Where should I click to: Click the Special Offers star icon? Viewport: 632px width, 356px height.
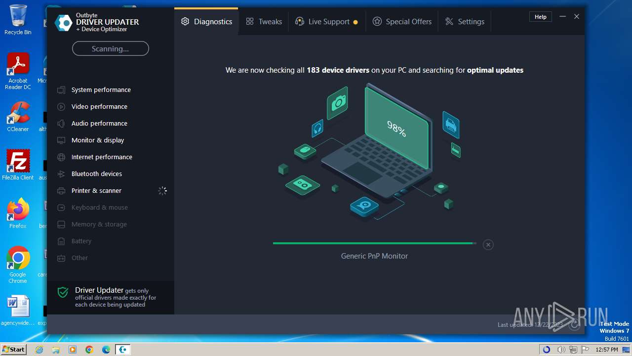[x=377, y=22]
